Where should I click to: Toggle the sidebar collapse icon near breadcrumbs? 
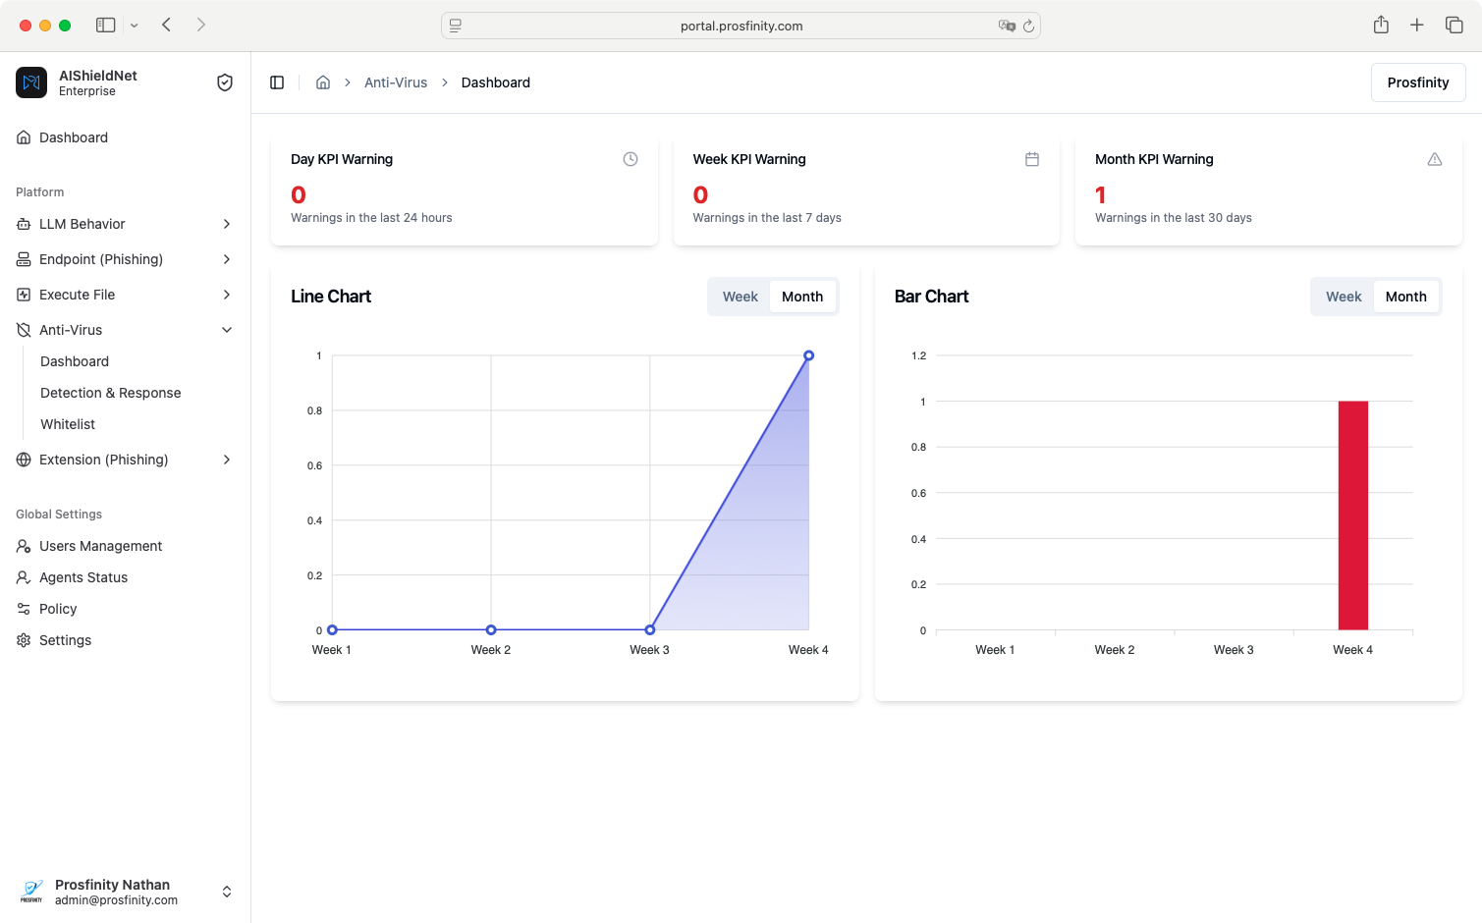point(277,82)
